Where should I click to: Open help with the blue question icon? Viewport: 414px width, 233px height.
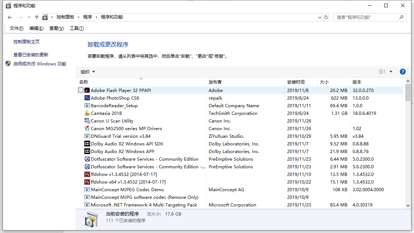tap(403, 72)
